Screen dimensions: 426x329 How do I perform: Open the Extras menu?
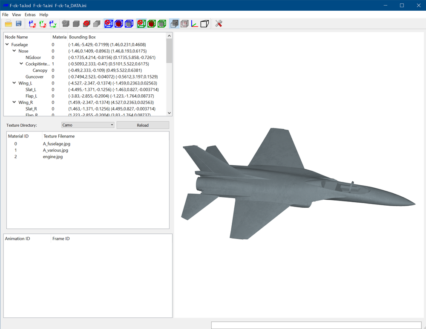30,15
